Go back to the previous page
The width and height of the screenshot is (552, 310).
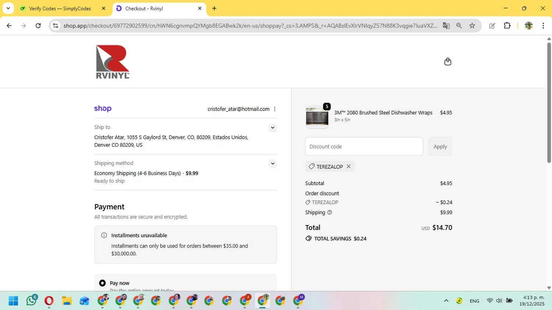9,26
